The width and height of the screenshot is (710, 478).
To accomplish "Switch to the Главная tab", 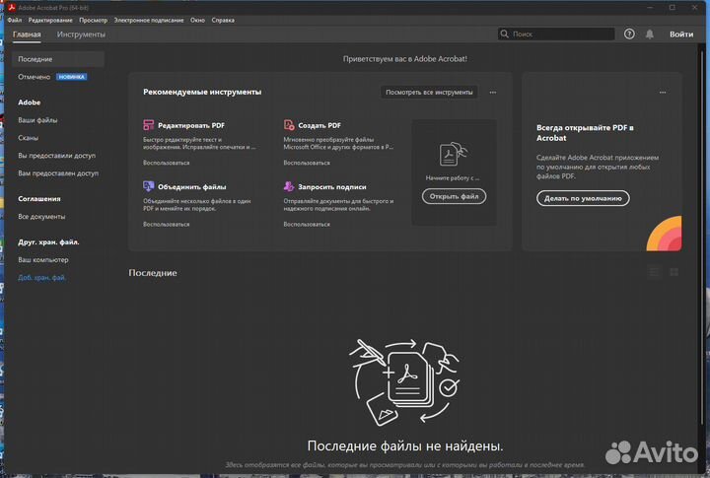I will 27,34.
